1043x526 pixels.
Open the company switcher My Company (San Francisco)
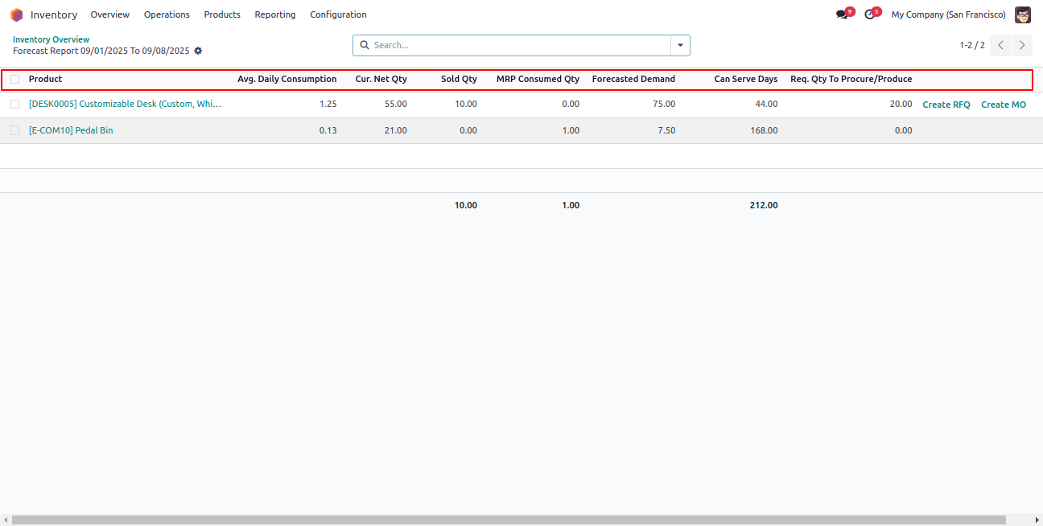[x=948, y=14]
